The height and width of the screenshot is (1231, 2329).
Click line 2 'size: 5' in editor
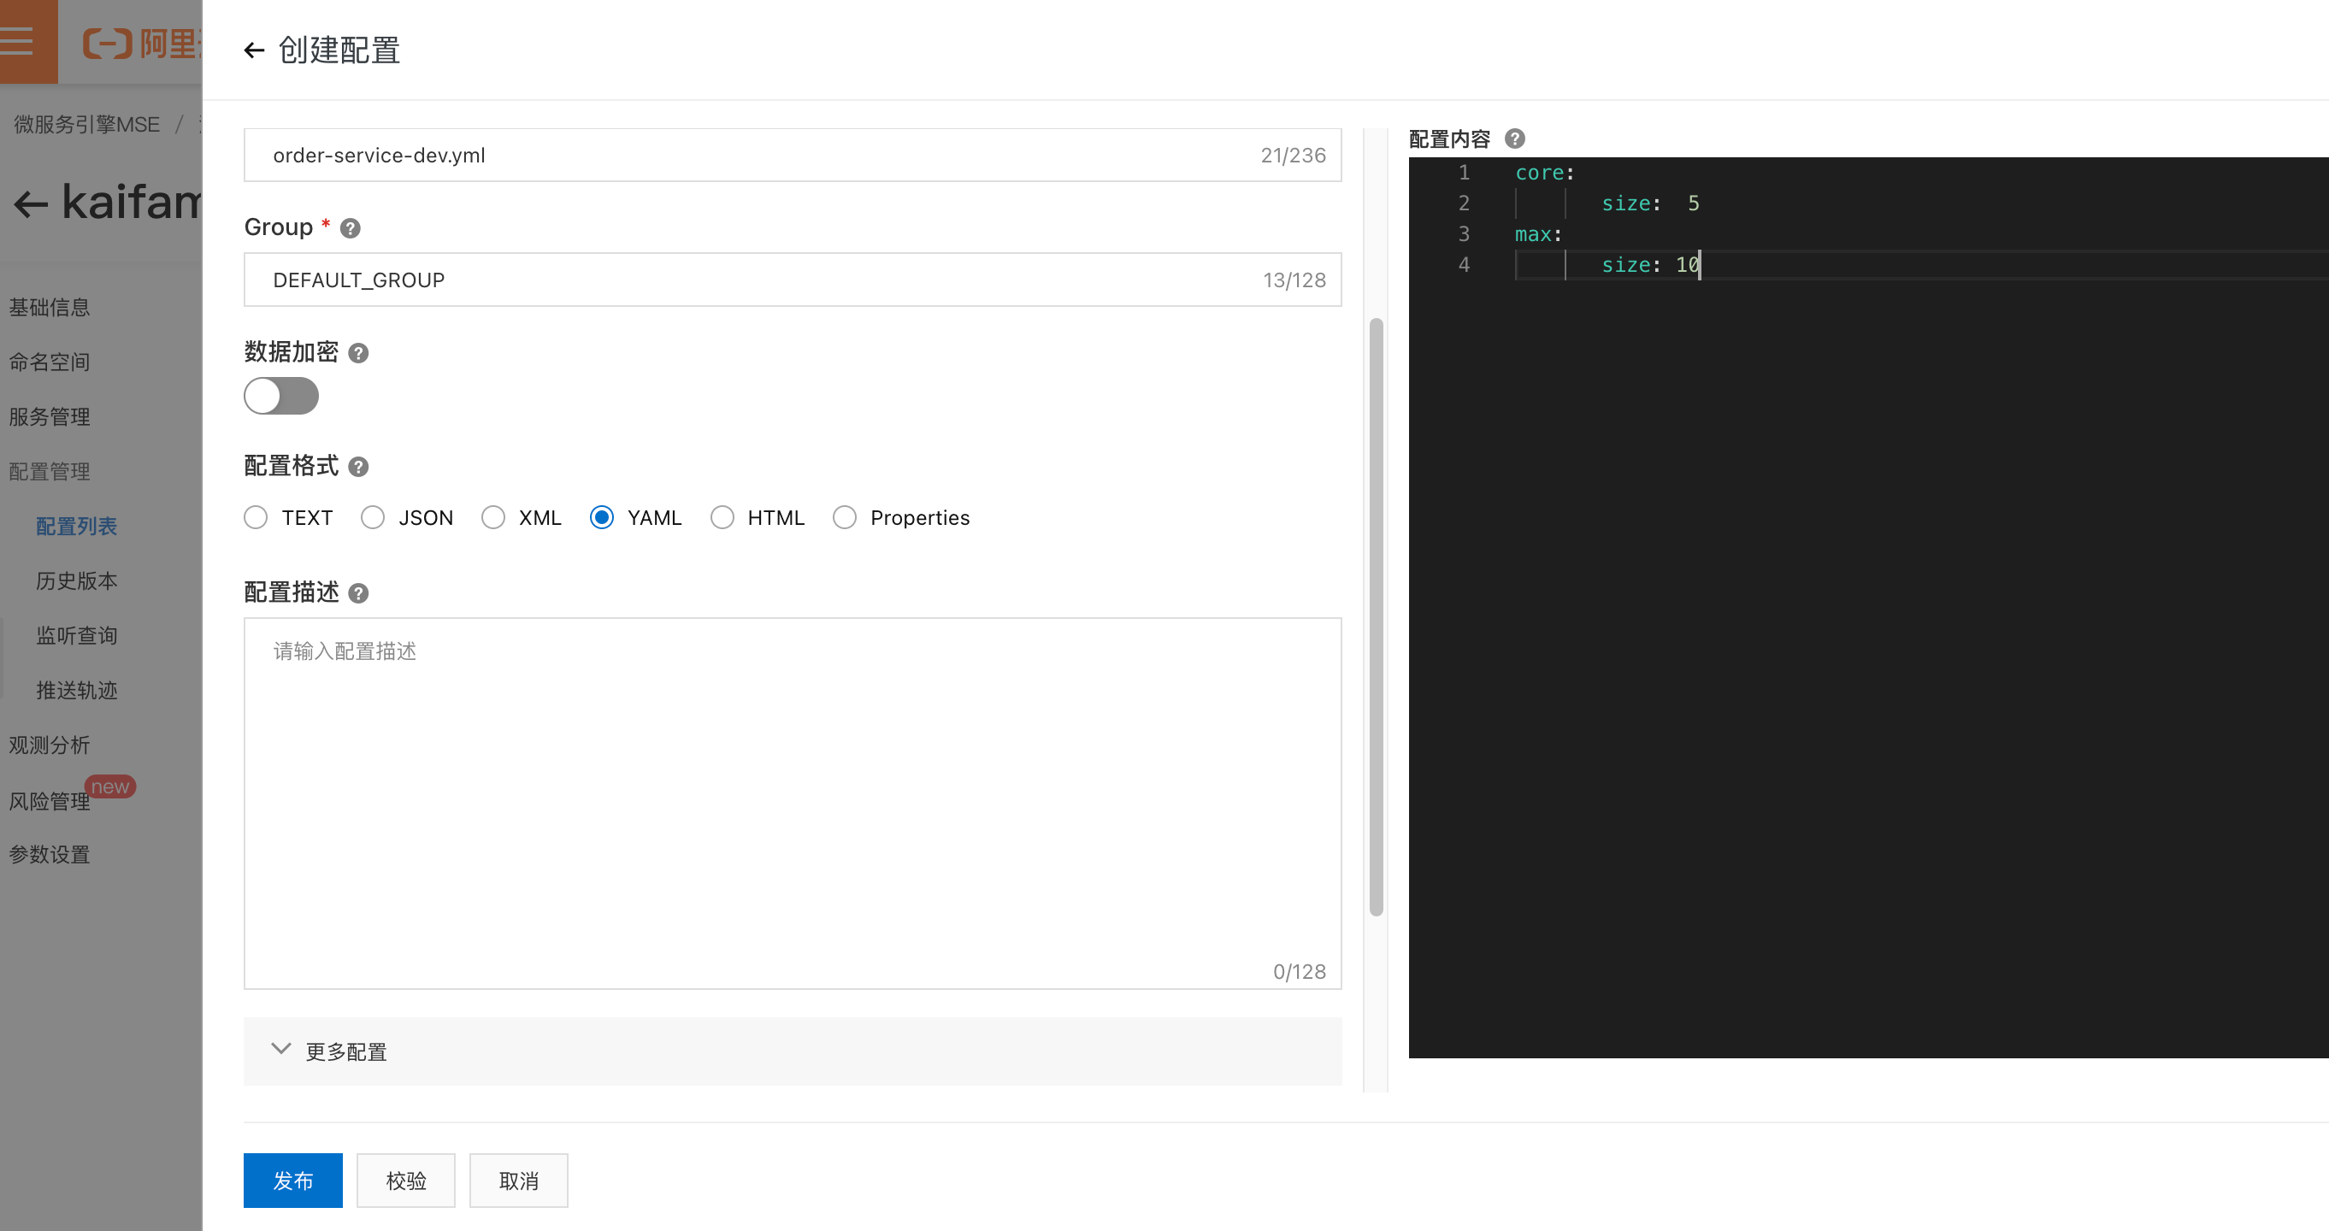click(1650, 203)
